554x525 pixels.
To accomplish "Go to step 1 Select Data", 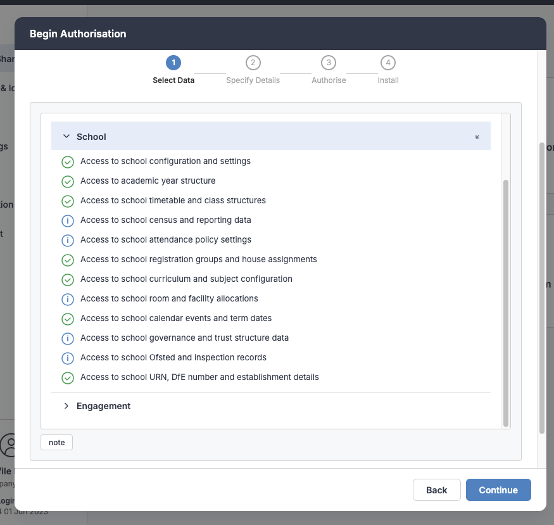I will (173, 70).
